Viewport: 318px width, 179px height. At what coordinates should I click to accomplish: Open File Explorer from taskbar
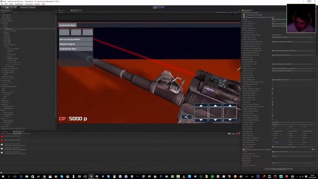click(x=27, y=177)
